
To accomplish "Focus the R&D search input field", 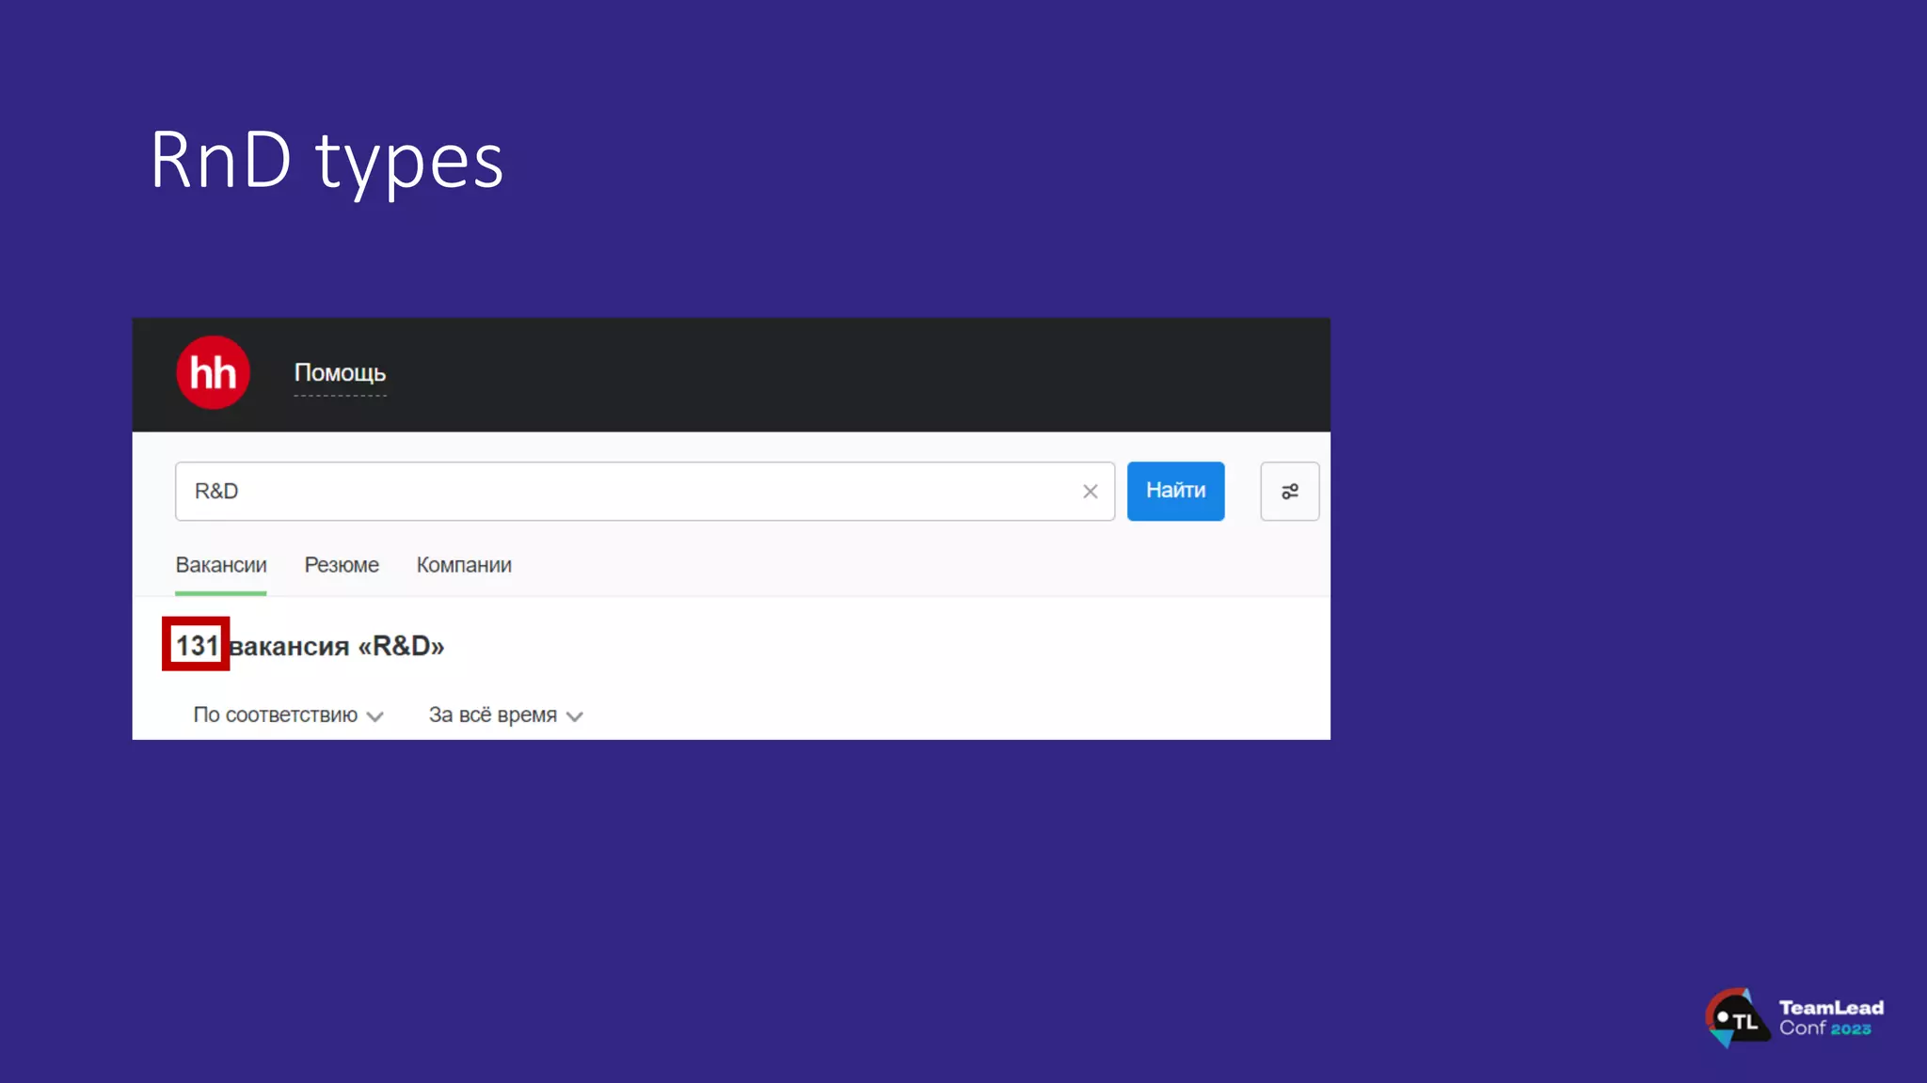I will point(621,491).
